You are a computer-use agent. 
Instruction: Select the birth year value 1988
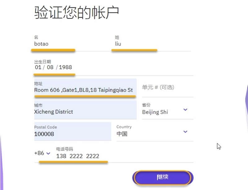pos(65,67)
